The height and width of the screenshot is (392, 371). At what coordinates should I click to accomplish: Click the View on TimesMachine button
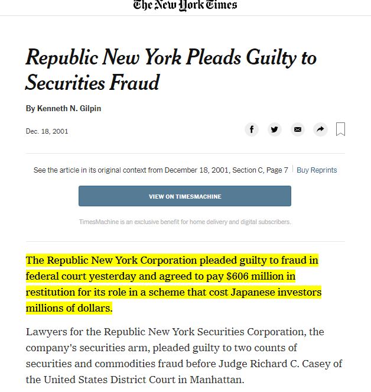pyautogui.click(x=185, y=196)
